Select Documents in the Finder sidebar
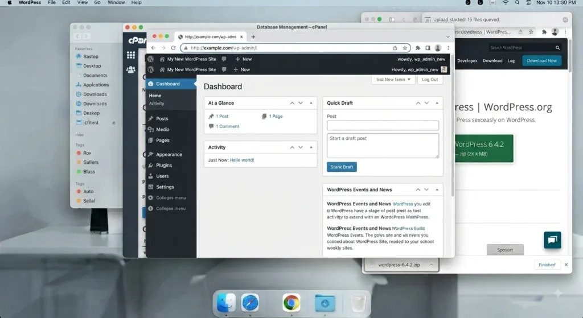 (x=95, y=76)
